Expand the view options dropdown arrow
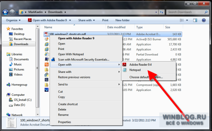212x131 pixels. point(187,20)
